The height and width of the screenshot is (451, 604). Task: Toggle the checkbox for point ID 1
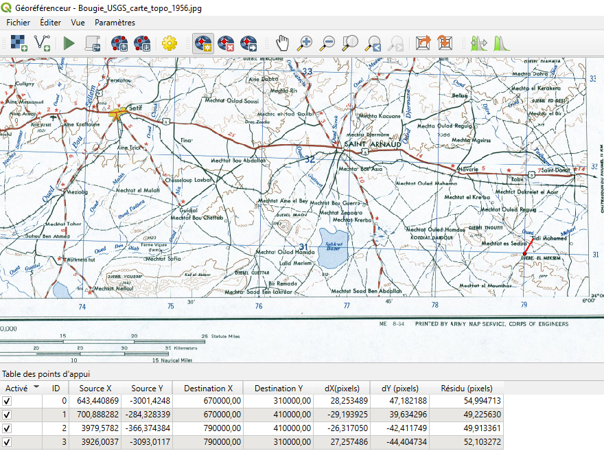click(8, 415)
